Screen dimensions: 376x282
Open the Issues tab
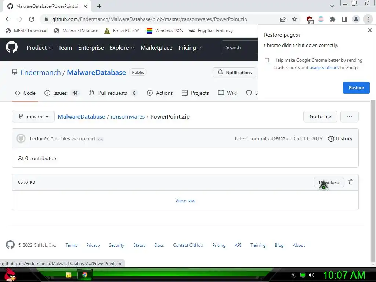[62, 93]
